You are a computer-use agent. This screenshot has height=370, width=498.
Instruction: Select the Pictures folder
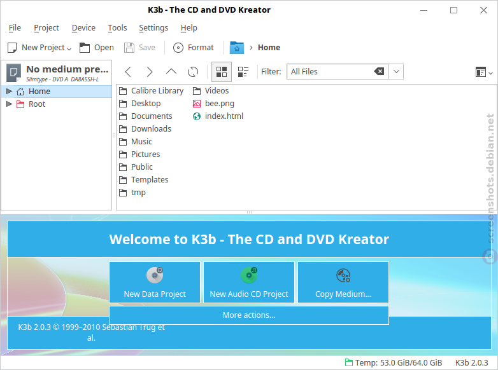(139, 154)
